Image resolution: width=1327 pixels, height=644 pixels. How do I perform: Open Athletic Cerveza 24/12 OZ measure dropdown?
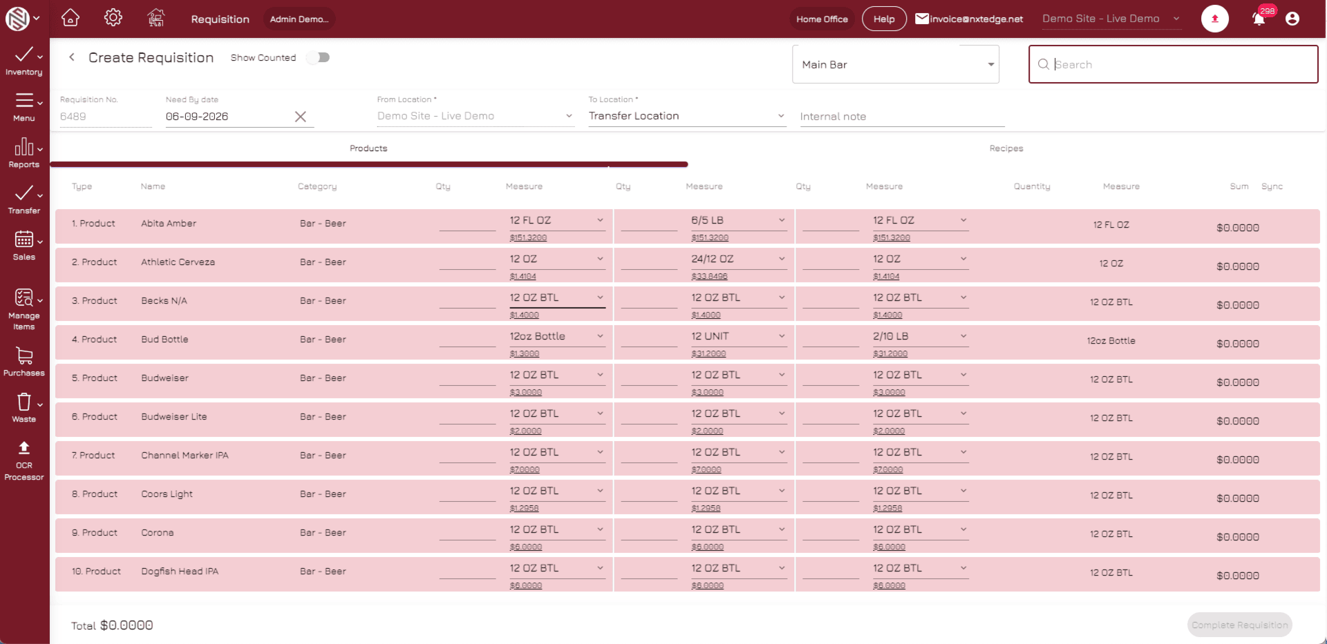pos(739,259)
